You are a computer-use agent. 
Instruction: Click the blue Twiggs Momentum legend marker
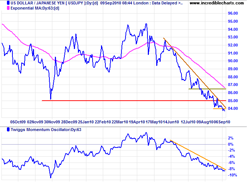8,130
